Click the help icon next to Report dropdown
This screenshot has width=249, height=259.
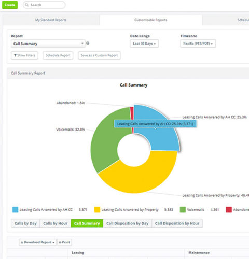click(88, 43)
